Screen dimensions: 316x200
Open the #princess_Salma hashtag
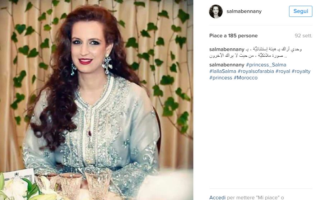point(266,65)
